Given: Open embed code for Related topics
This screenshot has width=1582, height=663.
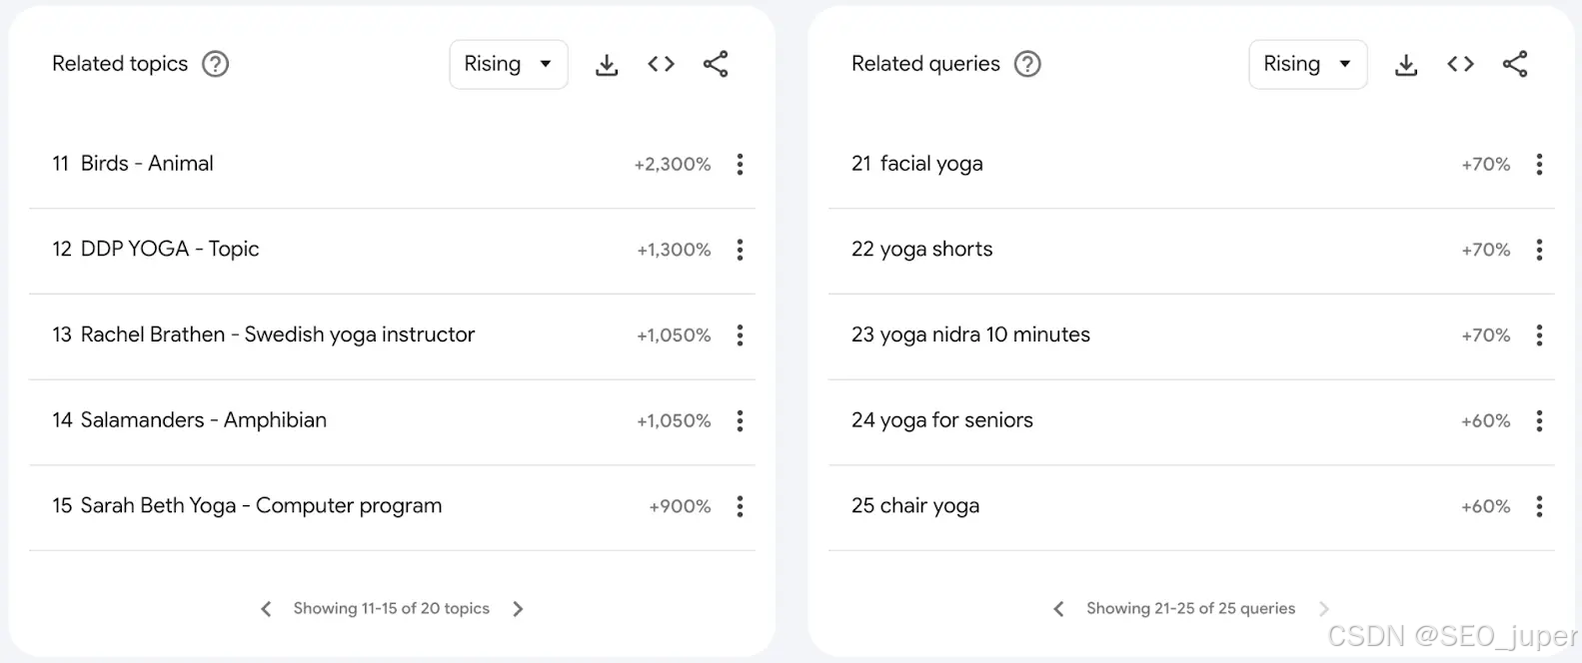Looking at the screenshot, I should click(x=661, y=65).
